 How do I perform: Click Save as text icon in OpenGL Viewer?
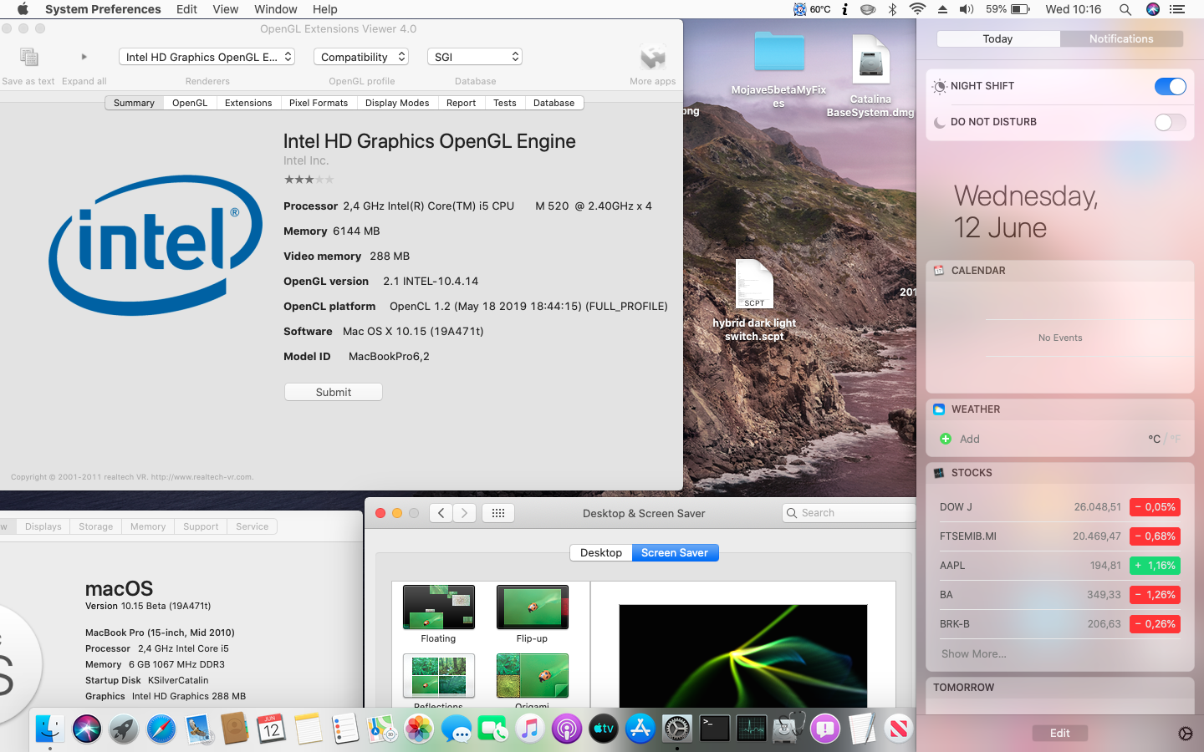click(x=29, y=57)
